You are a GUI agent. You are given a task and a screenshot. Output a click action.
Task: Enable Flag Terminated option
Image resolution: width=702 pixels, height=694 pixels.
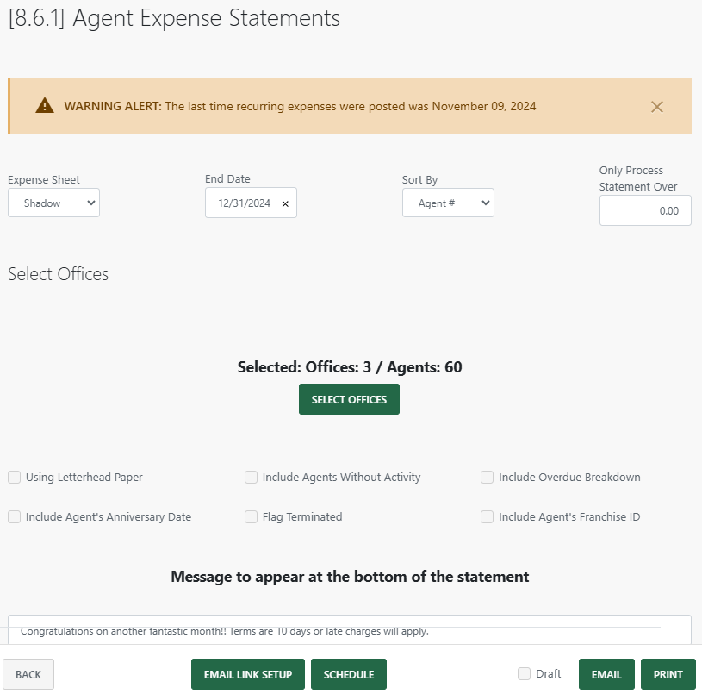[251, 516]
